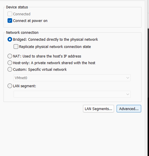Screen dimensions: 149x156
Task: Click the Advanced... button
Action: tap(129, 109)
